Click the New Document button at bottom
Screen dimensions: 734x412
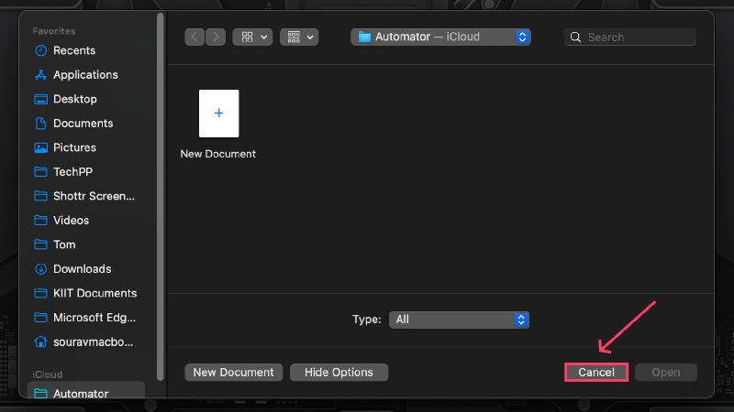pos(234,373)
